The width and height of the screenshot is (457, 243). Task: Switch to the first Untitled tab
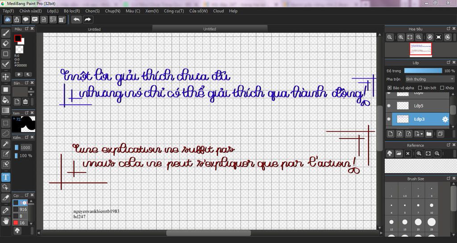[95, 29]
